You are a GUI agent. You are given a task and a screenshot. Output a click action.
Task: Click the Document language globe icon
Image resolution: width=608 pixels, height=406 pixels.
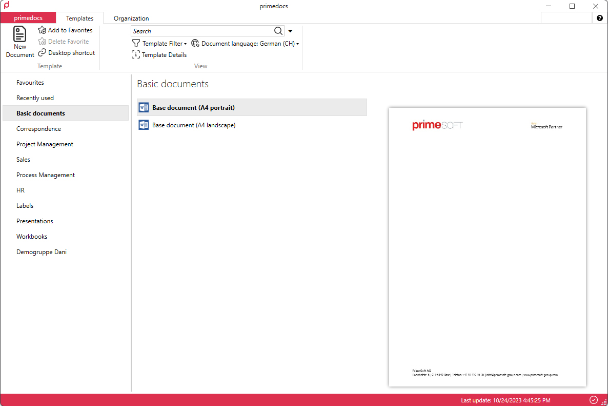(195, 43)
